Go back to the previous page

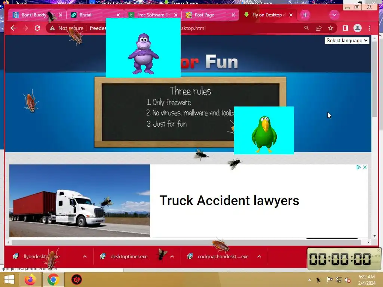coord(13,28)
